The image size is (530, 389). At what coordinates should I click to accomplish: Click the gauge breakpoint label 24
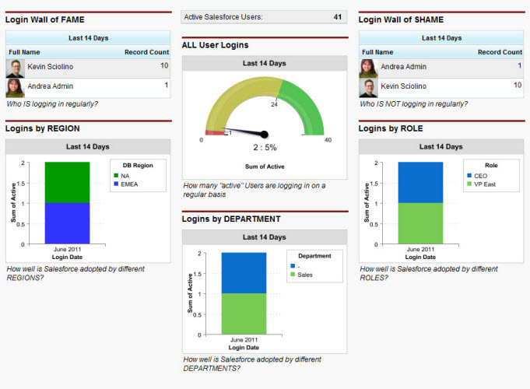[274, 105]
